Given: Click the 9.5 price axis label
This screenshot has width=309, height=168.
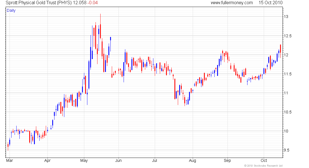Looking at the screenshot, I should coord(287,150).
